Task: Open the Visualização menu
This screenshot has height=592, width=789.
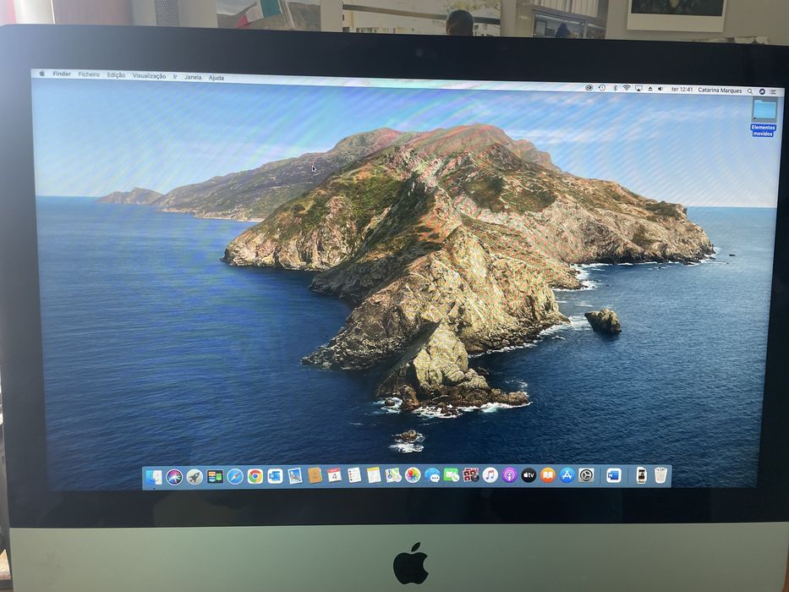Action: coord(149,75)
